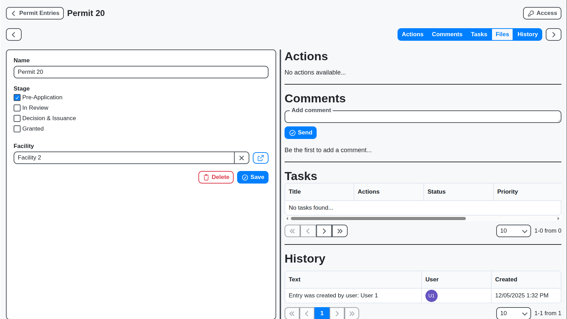Open linked Facility 2 in new window
The height and width of the screenshot is (319, 567).
[x=260, y=158]
